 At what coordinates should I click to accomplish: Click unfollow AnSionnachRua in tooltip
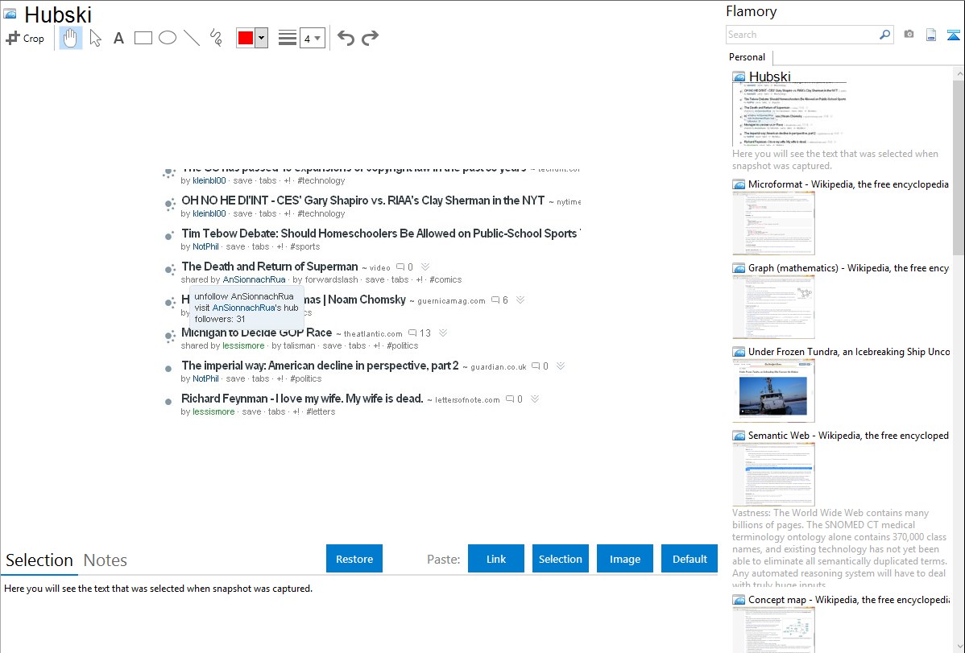click(244, 296)
